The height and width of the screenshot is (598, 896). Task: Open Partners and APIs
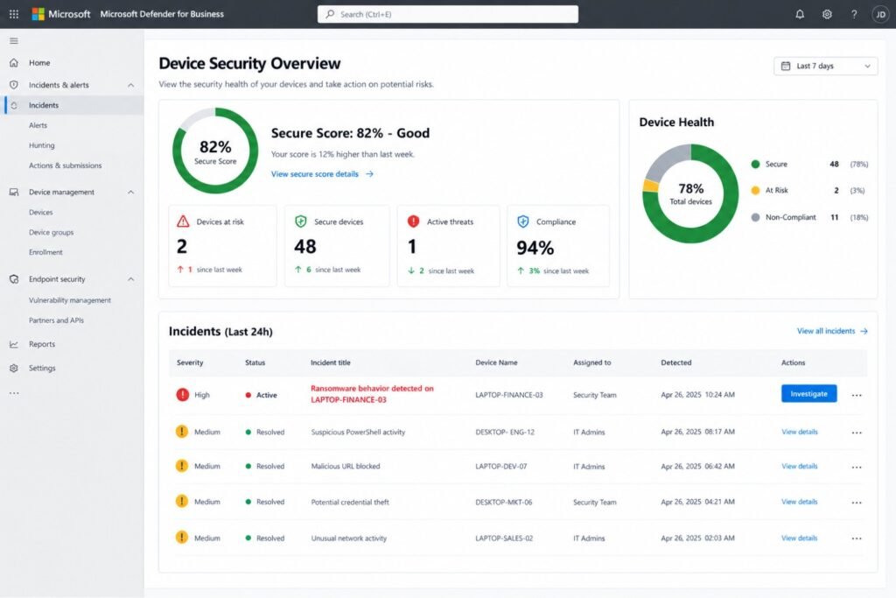coord(56,320)
